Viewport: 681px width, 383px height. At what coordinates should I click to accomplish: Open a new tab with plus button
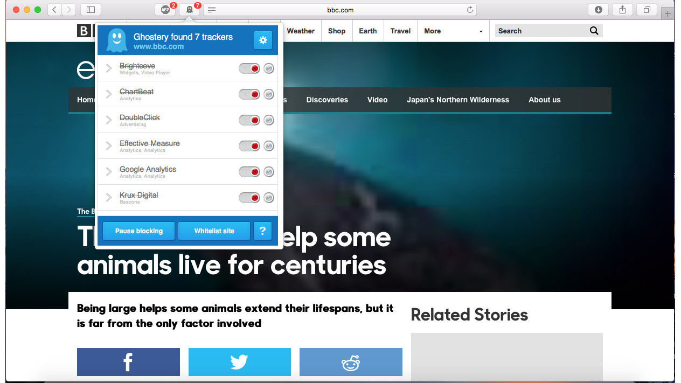point(668,14)
